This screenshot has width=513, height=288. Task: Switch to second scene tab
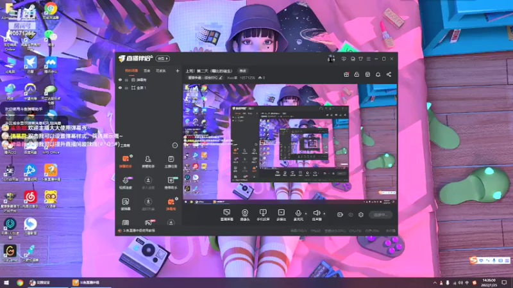[x=147, y=70]
